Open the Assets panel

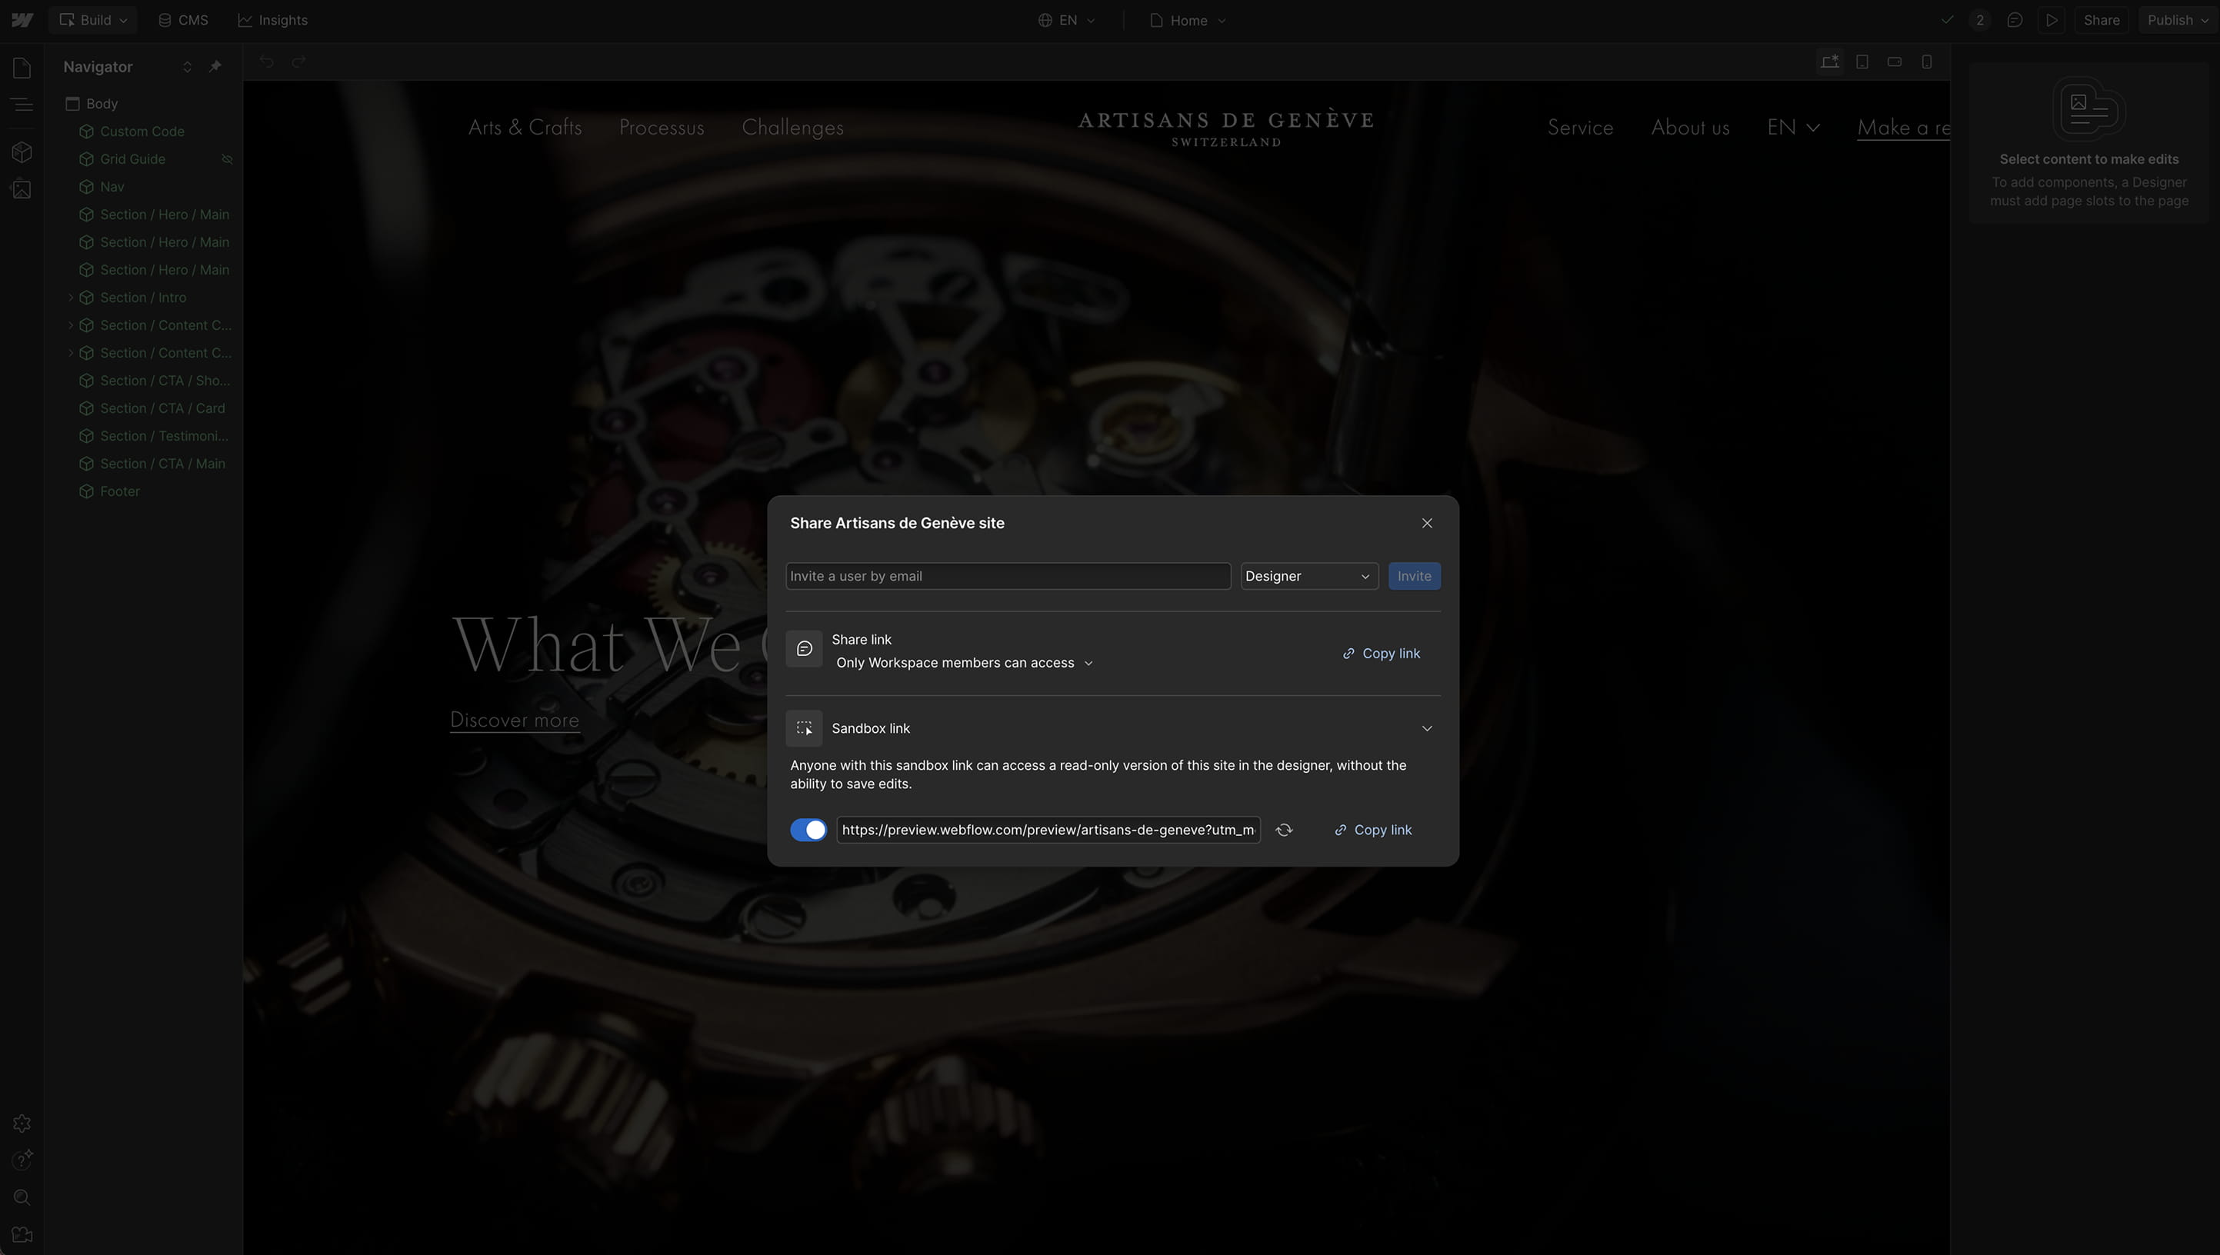(22, 188)
